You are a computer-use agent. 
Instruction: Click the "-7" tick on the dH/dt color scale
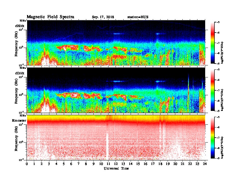pos(218,43)
